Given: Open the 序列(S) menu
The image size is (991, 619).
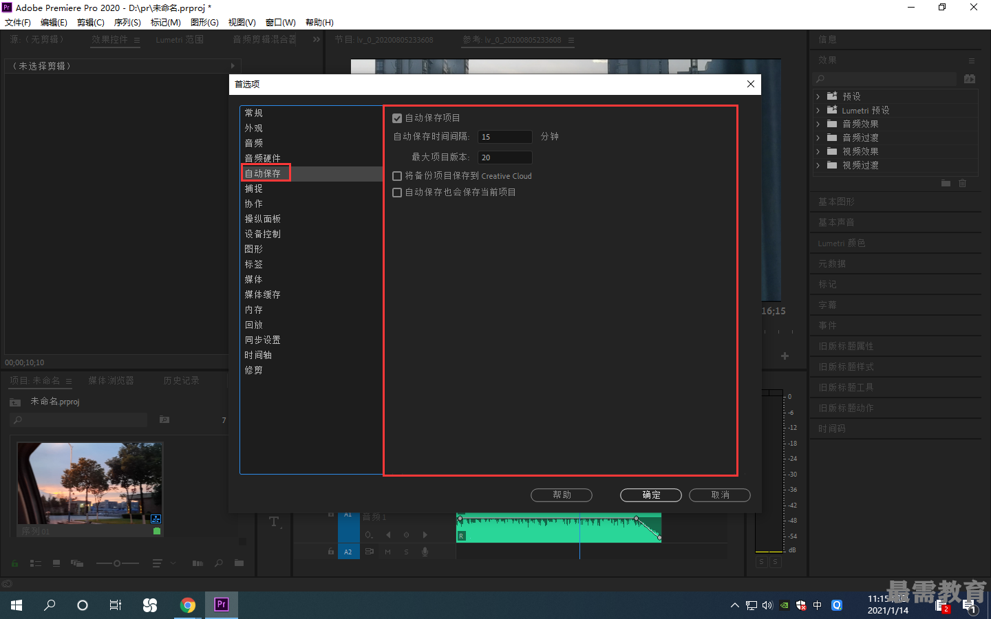Looking at the screenshot, I should coord(127,23).
